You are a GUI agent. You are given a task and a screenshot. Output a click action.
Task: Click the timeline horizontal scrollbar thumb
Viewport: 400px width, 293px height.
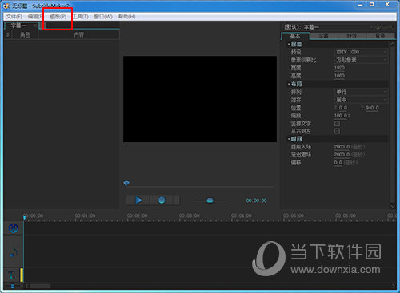[x=40, y=286]
